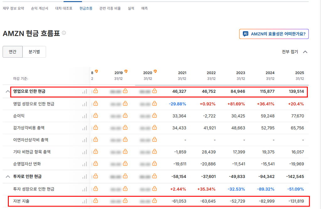Click the info icon beside AMZN 현금 흐름표
Image resolution: width=321 pixels, height=209 pixels.
point(64,33)
